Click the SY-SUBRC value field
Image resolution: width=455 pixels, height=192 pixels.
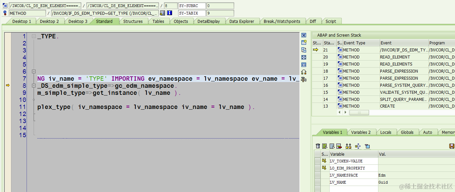pyautogui.click(x=220, y=6)
